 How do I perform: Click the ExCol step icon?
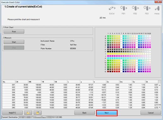click(x=112, y=8)
